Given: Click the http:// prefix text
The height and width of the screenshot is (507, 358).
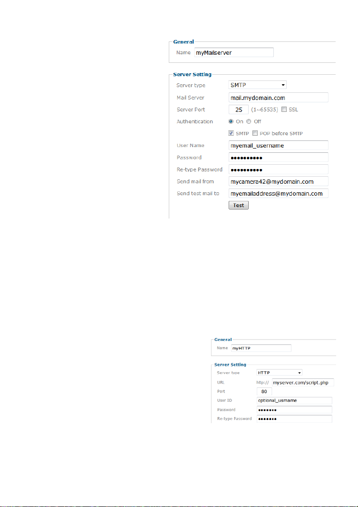Looking at the screenshot, I should coord(262,383).
